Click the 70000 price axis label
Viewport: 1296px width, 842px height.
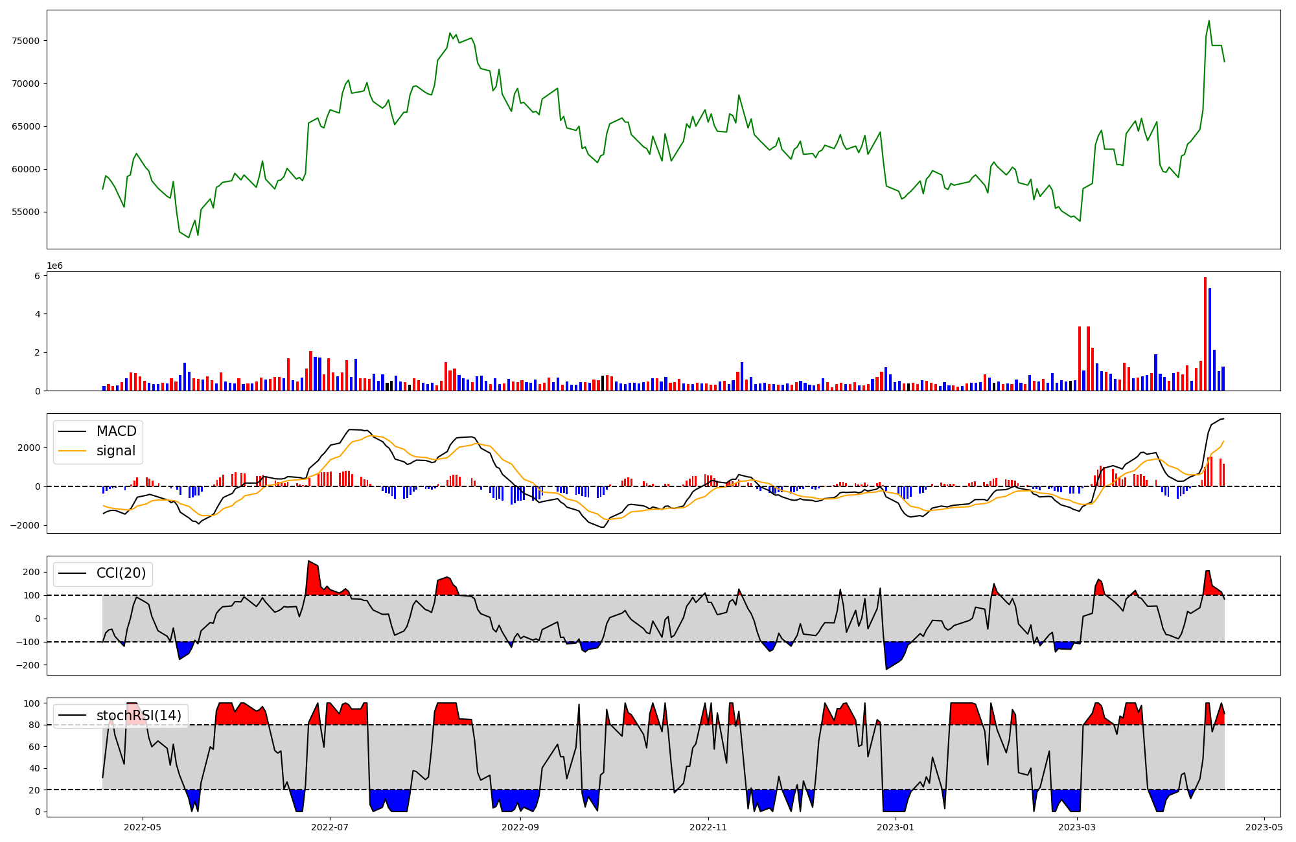tap(26, 84)
